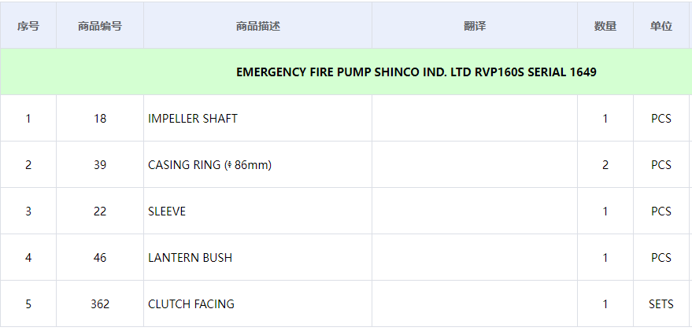This screenshot has height=331, width=692.
Task: Click the 商品编号 column header
Action: (100, 26)
